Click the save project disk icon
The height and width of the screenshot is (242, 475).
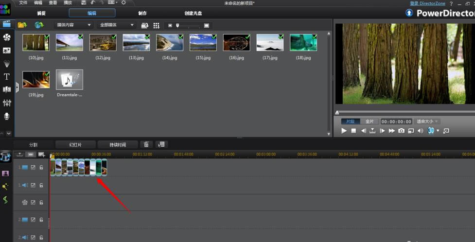click(84, 3)
